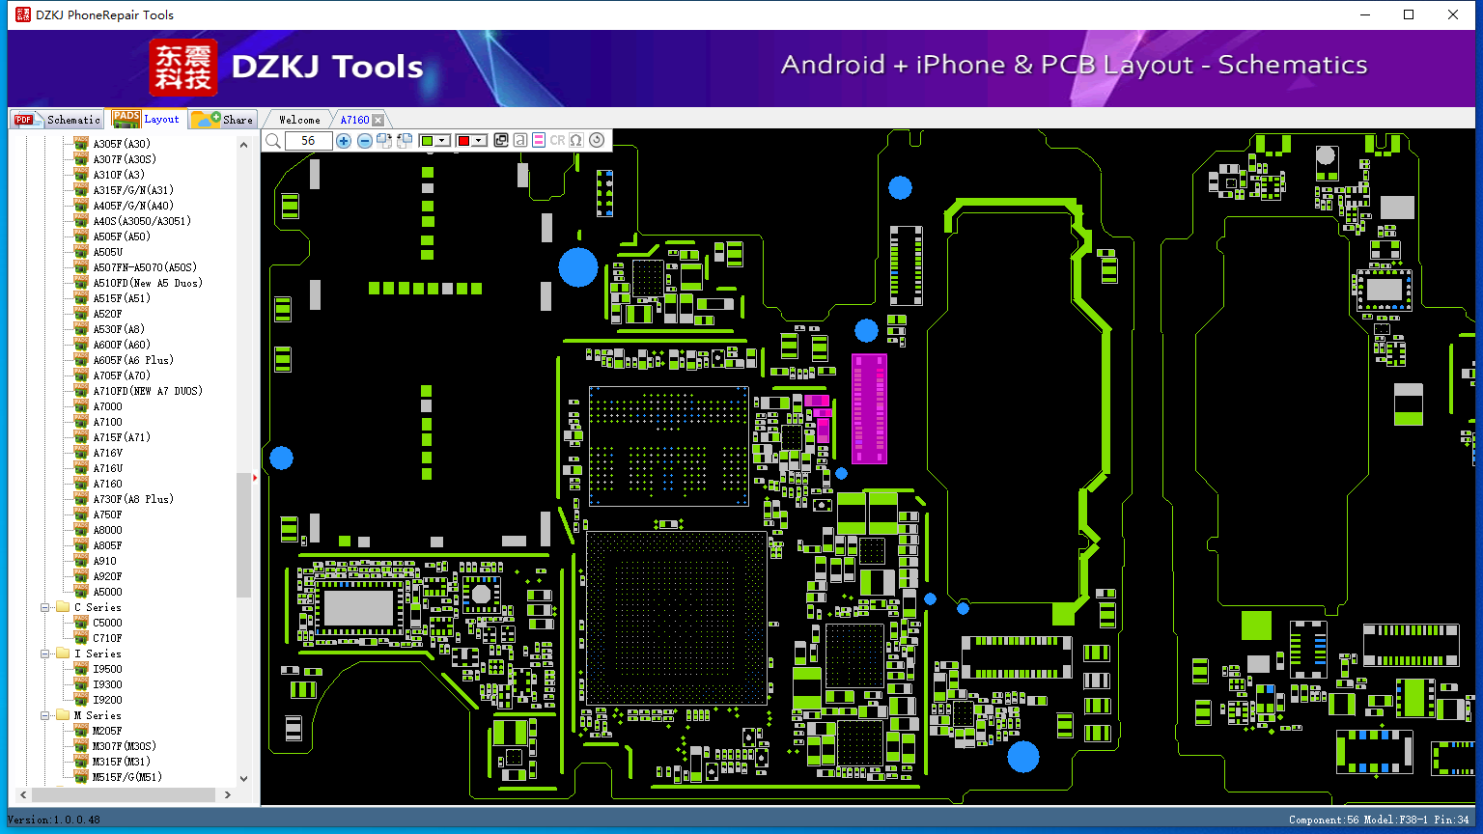Image resolution: width=1483 pixels, height=834 pixels.
Task: Open the green color dropdown arrow
Action: click(x=443, y=141)
